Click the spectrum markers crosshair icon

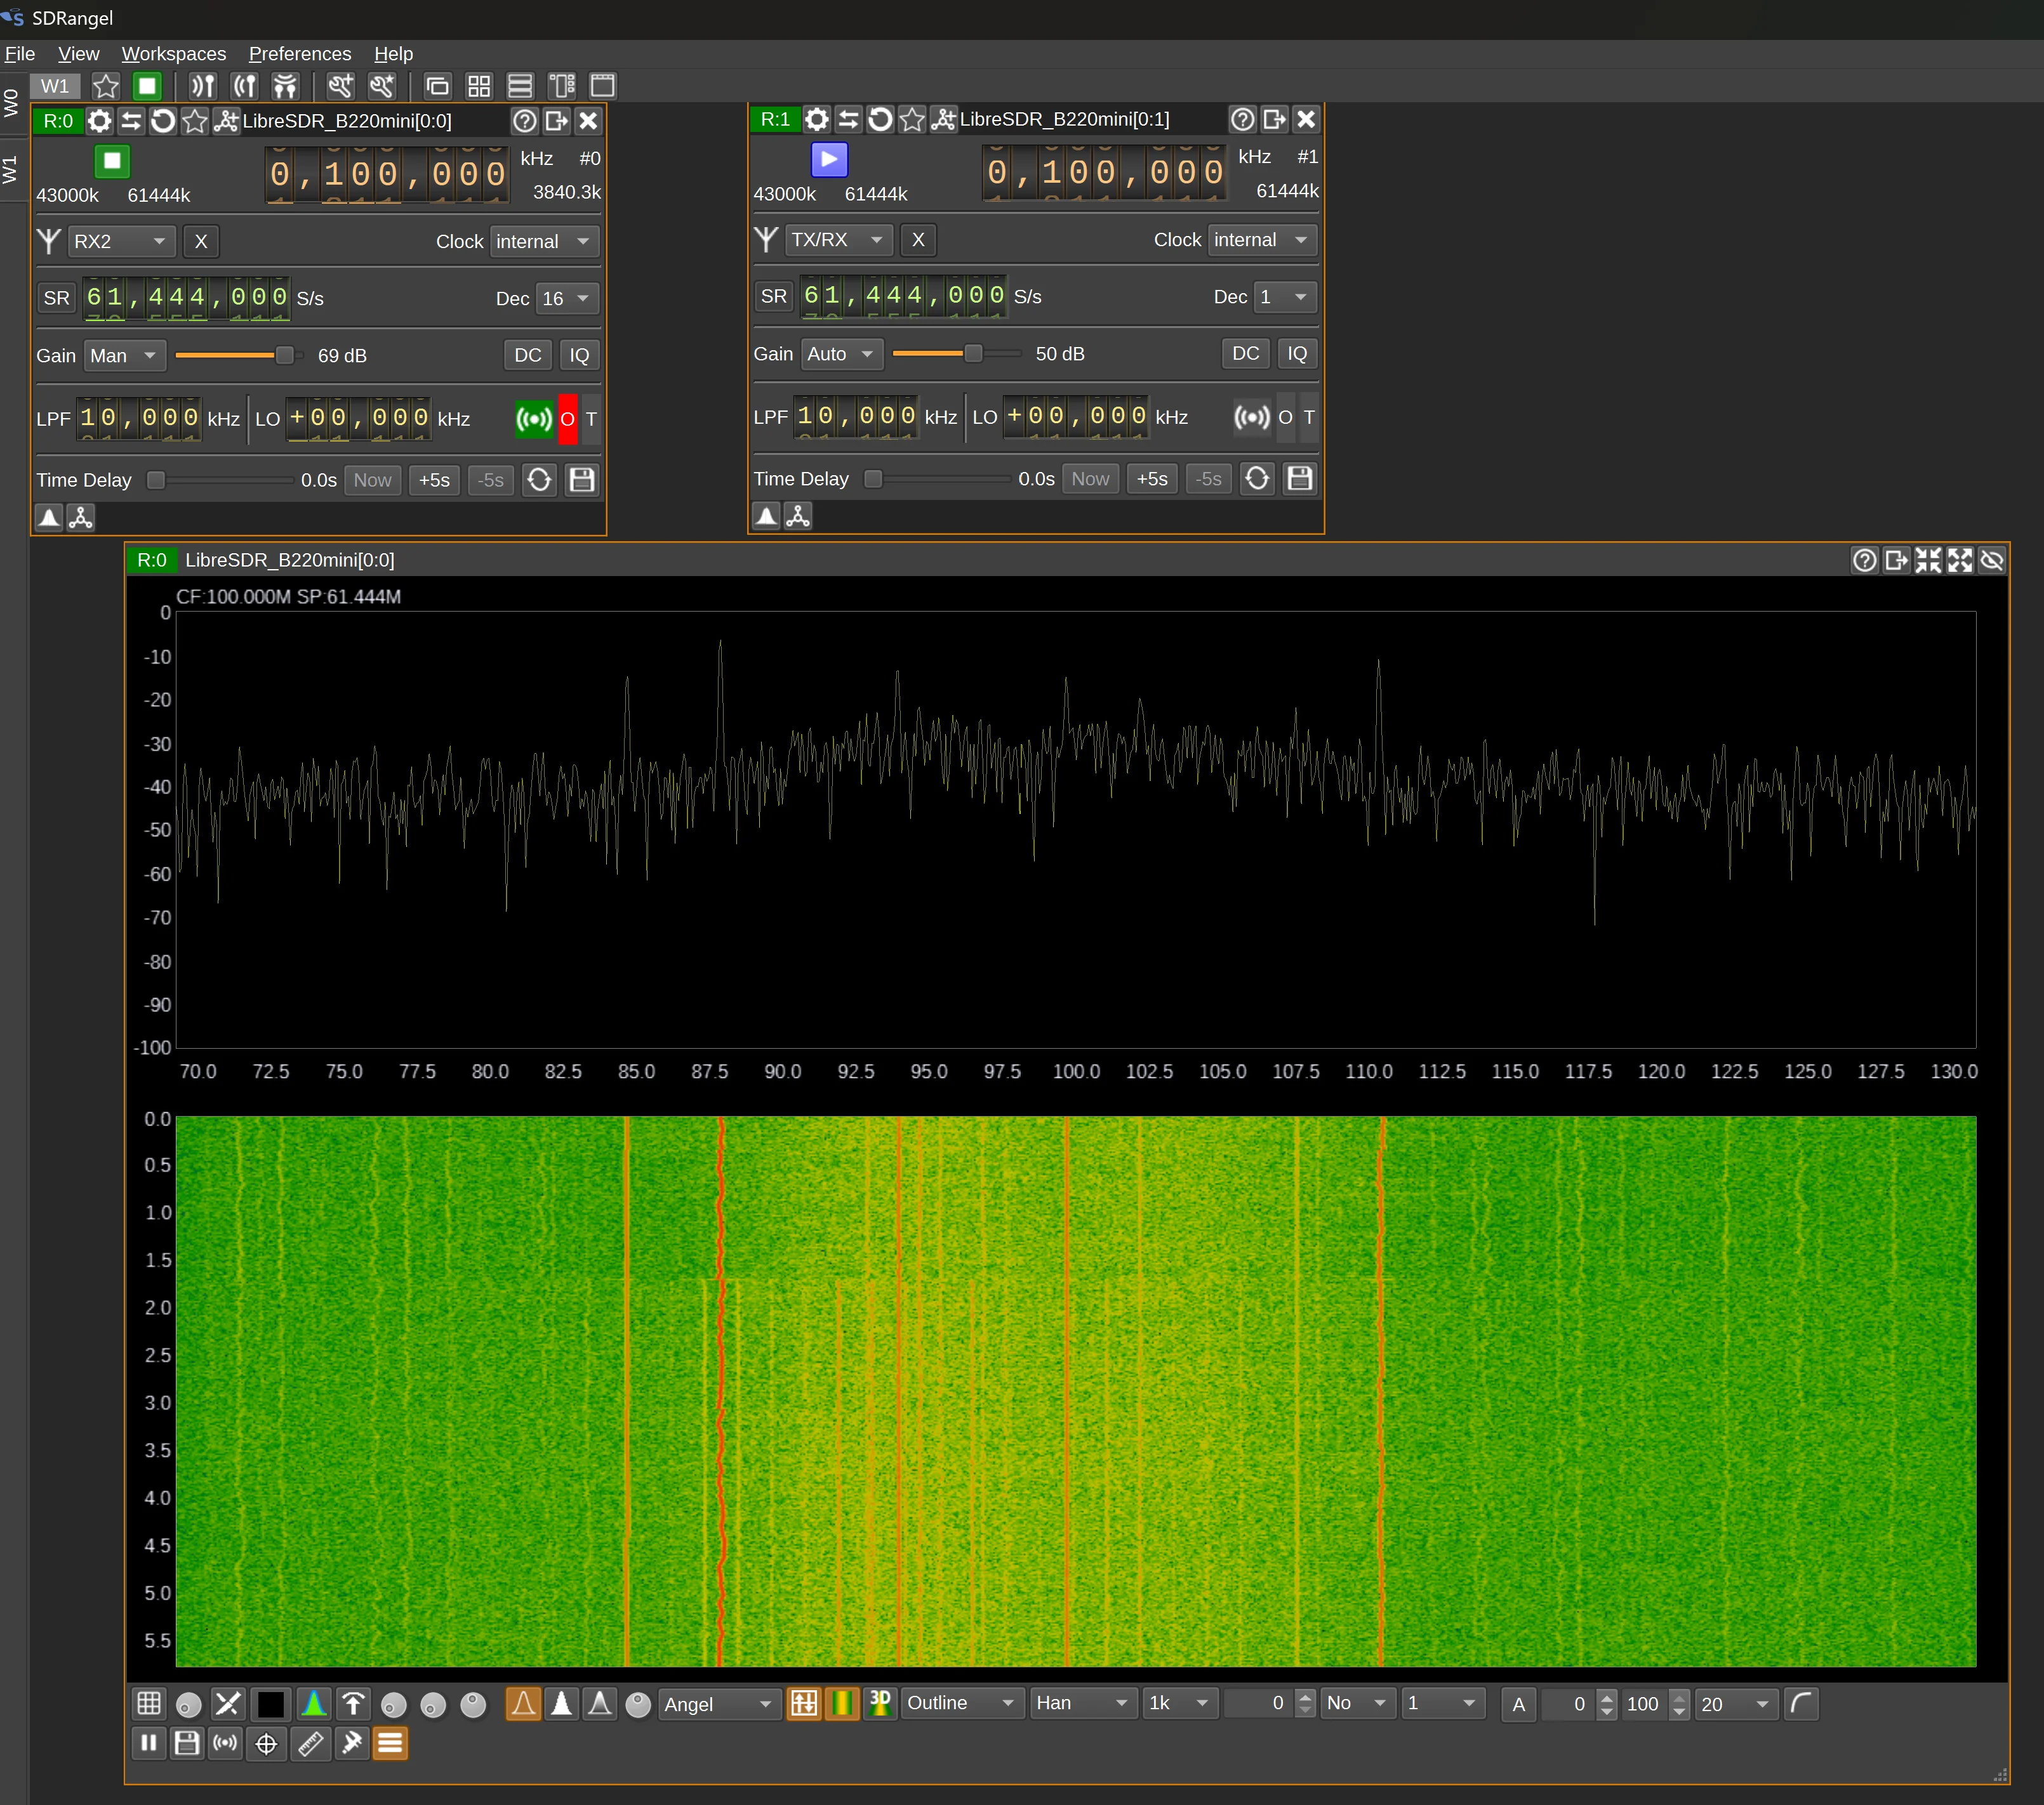click(266, 1743)
